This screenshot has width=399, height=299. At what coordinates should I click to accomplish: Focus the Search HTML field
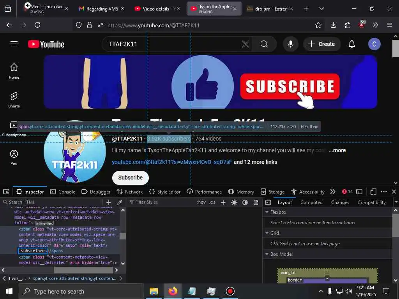[x=52, y=202]
